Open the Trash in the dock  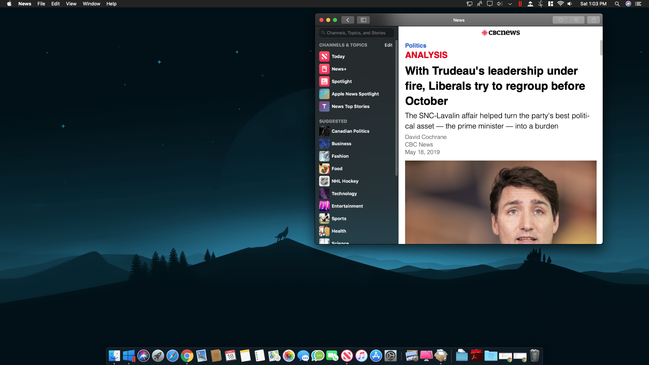pos(534,356)
